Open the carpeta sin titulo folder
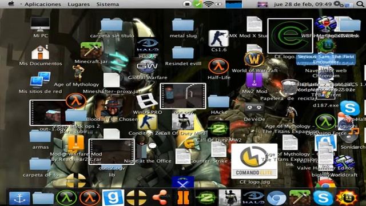The width and height of the screenshot is (366, 206). [x=112, y=25]
